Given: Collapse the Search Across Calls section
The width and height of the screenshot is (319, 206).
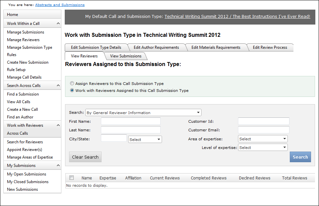Looking at the screenshot, I should (x=58, y=86).
